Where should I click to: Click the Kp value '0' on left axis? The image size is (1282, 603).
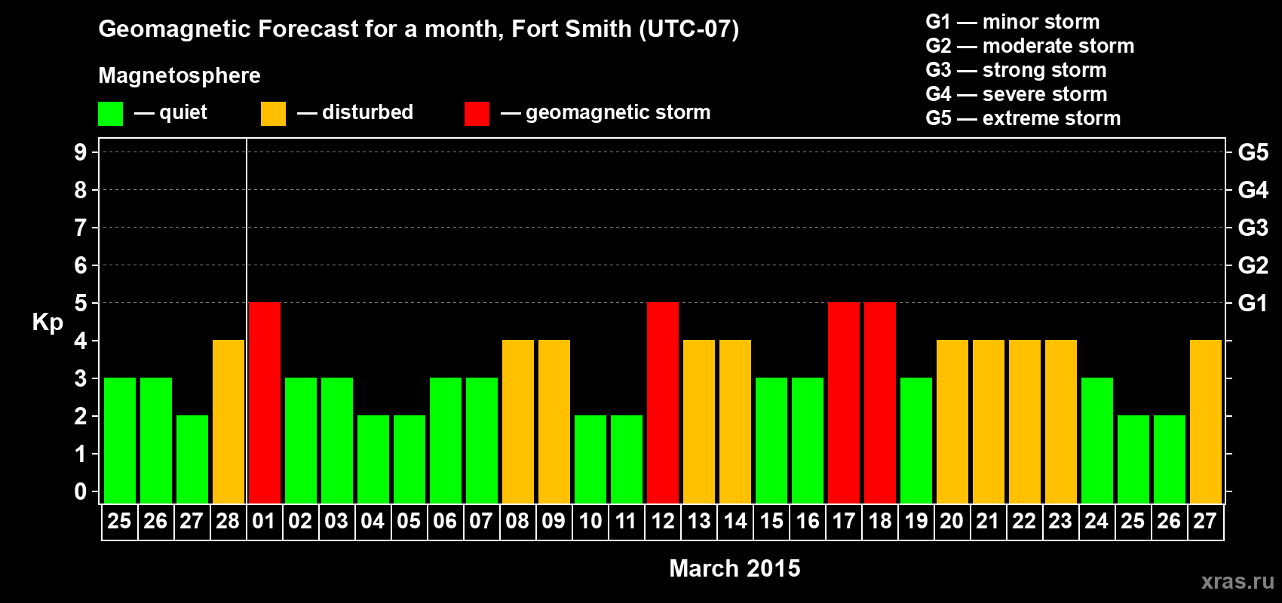(81, 491)
